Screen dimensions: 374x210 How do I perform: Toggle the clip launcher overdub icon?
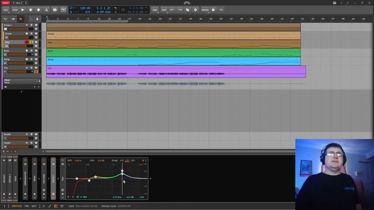[55, 10]
